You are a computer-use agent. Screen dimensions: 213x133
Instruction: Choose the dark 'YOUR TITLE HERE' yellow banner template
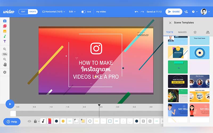click(x=178, y=81)
